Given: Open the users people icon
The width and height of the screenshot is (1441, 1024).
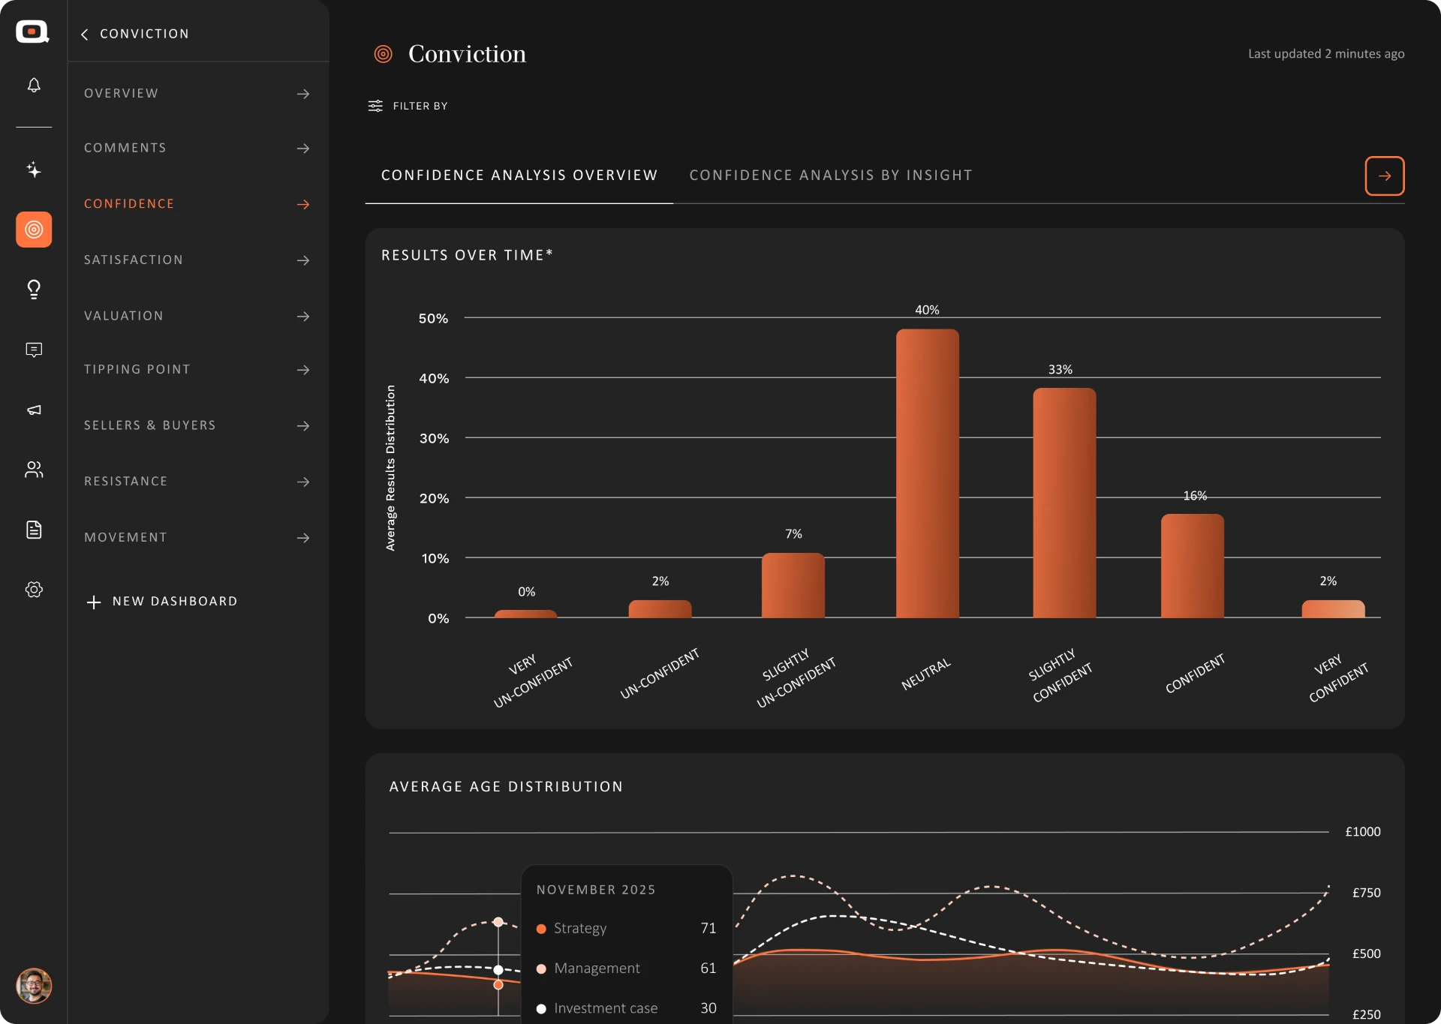Looking at the screenshot, I should coord(34,470).
